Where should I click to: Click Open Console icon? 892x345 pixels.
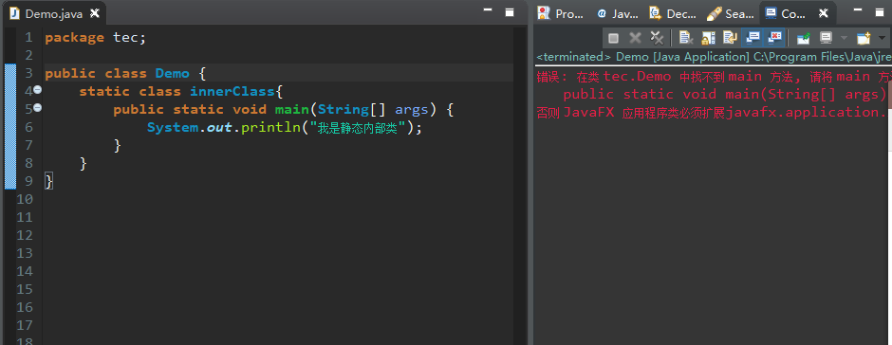coord(864,38)
